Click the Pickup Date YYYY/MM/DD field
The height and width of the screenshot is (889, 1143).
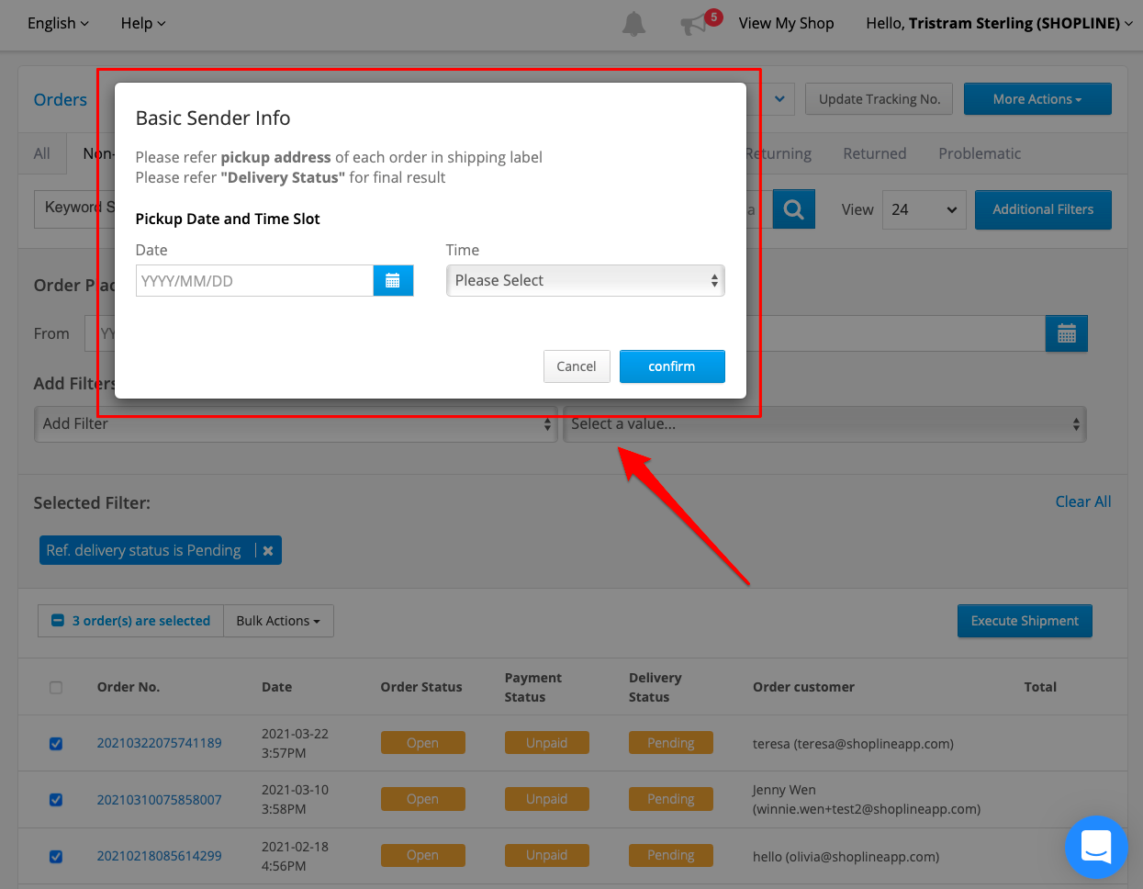[254, 281]
